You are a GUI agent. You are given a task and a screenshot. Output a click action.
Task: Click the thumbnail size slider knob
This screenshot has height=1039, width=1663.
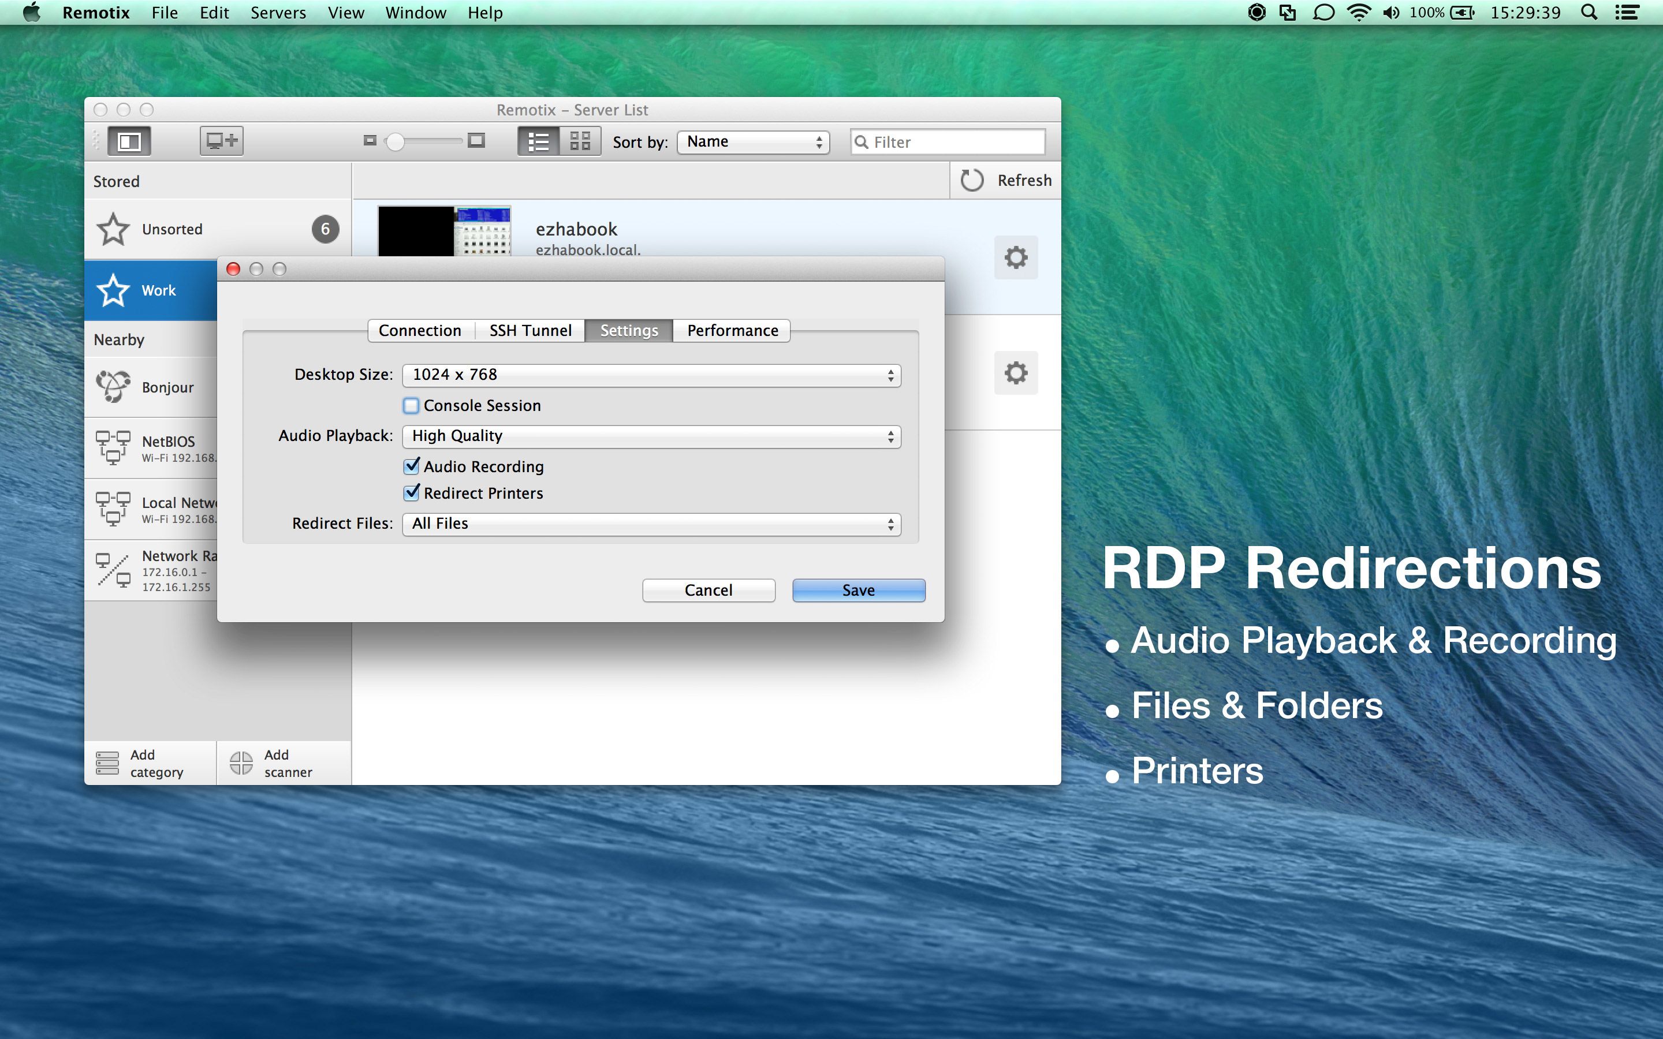[395, 141]
